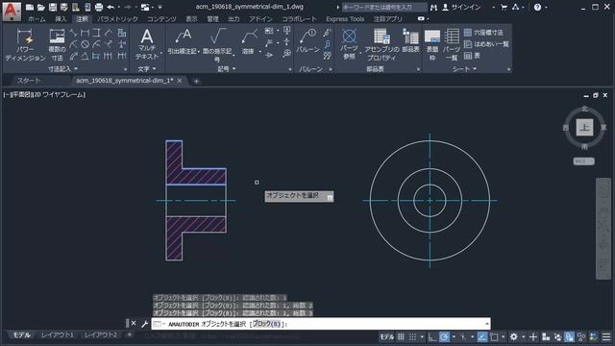Click the パーツ一覧 parts list tool
The height and width of the screenshot is (346, 615).
pos(452,45)
